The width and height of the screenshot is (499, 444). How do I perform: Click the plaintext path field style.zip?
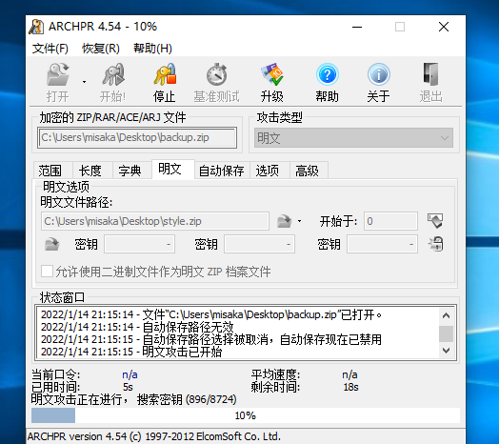click(x=155, y=221)
